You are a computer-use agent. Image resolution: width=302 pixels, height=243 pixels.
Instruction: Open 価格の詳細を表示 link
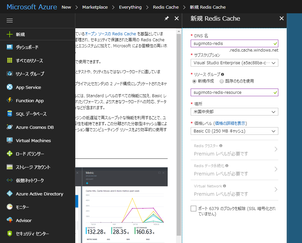coord(230,123)
